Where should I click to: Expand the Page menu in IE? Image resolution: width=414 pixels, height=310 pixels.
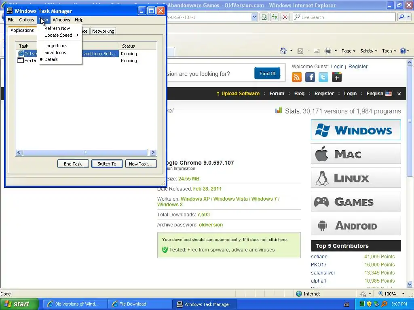click(349, 51)
